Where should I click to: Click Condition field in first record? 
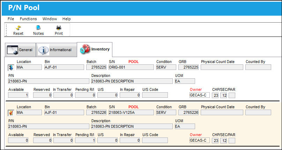[x=166, y=67]
